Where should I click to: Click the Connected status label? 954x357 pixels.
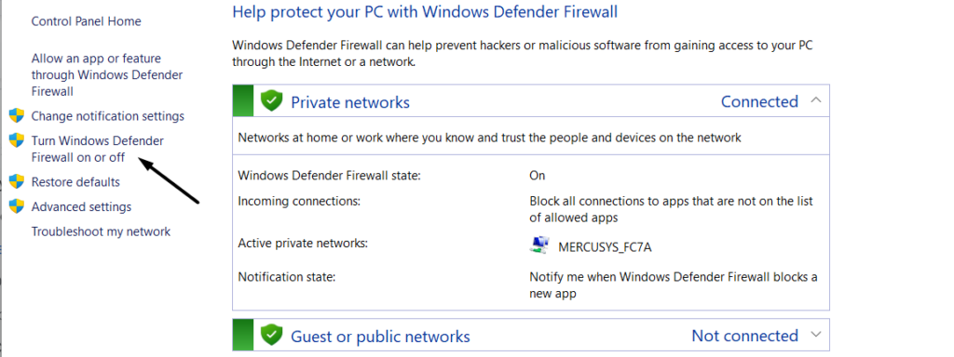759,101
